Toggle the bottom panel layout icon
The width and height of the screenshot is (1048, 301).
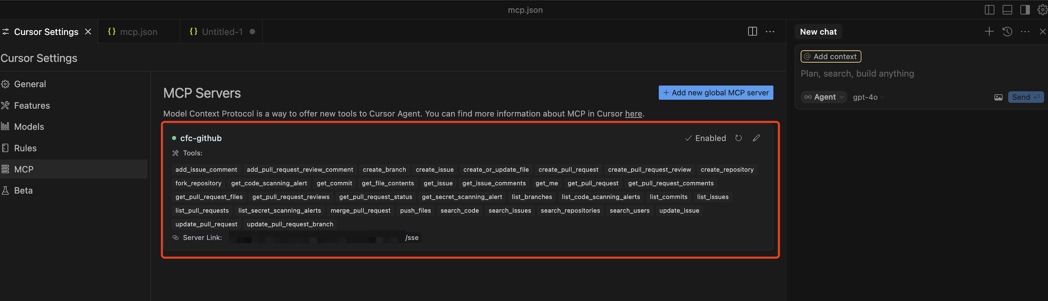(1007, 10)
